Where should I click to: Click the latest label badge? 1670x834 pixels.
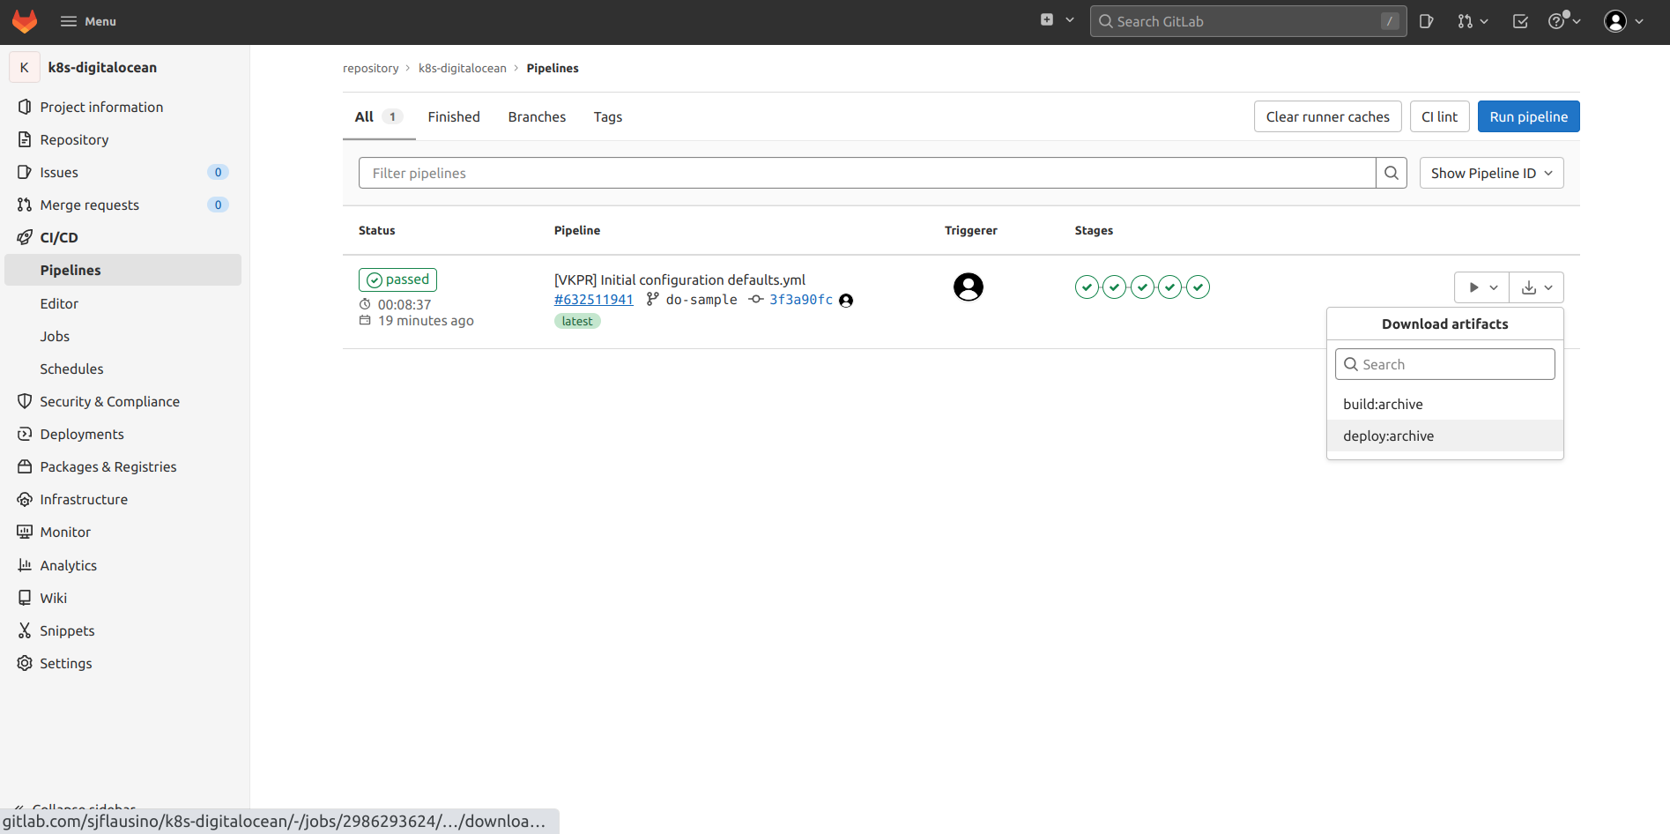[577, 321]
